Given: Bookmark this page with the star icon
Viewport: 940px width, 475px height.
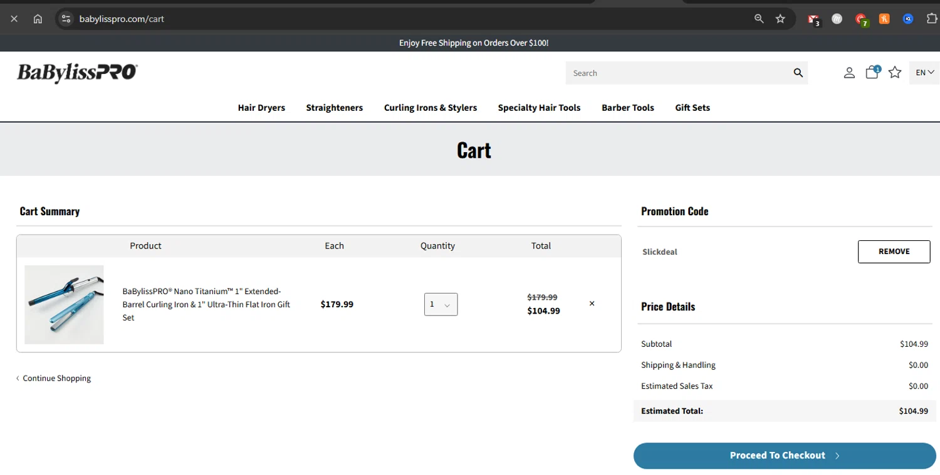Looking at the screenshot, I should coord(780,19).
